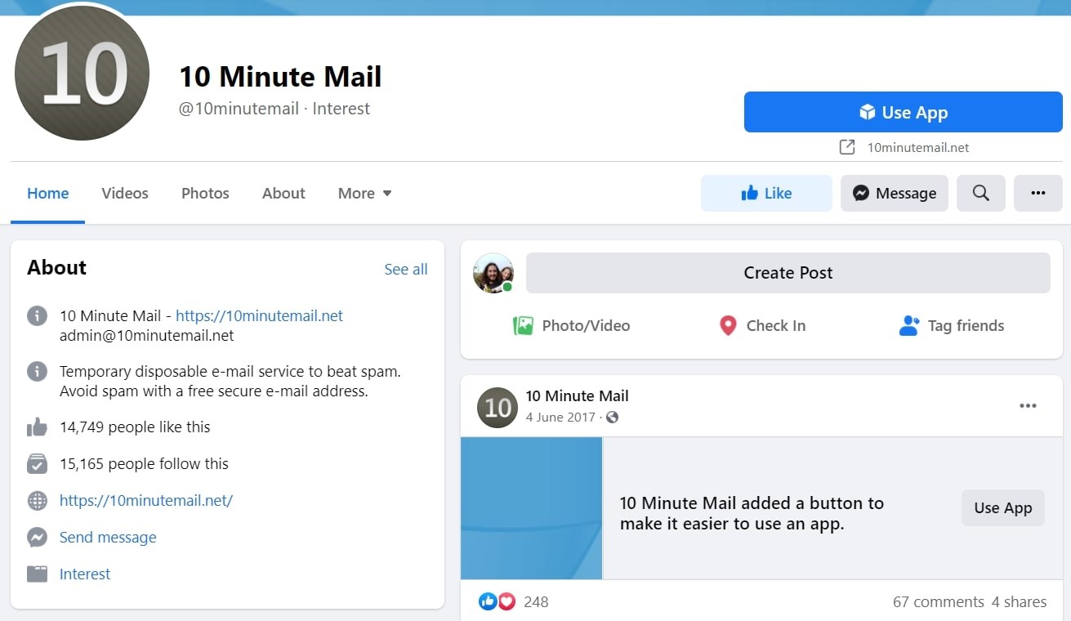Open the https://10minutemail.net/ link

(147, 500)
